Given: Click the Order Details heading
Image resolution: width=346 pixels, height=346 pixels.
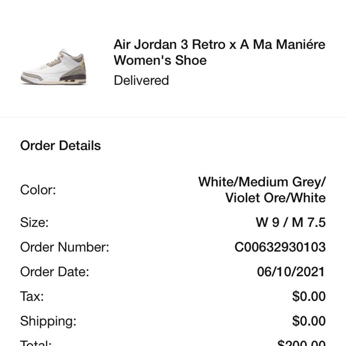Looking at the screenshot, I should (x=61, y=145).
